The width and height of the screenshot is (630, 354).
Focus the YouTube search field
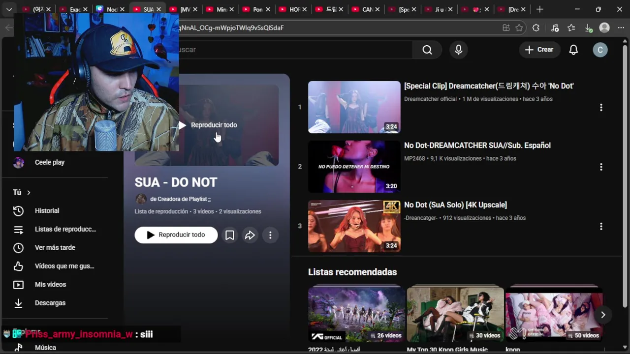coord(295,50)
